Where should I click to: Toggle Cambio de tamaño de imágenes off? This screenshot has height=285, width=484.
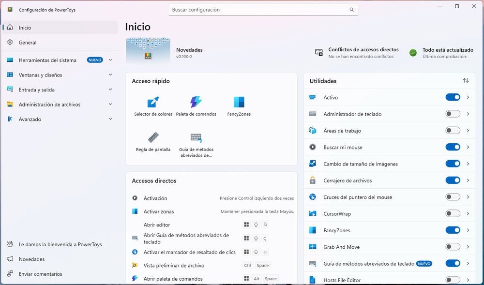pos(453,164)
